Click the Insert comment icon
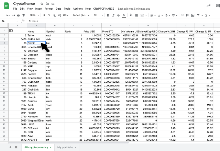This screenshot has height=151, width=220. 188,15
